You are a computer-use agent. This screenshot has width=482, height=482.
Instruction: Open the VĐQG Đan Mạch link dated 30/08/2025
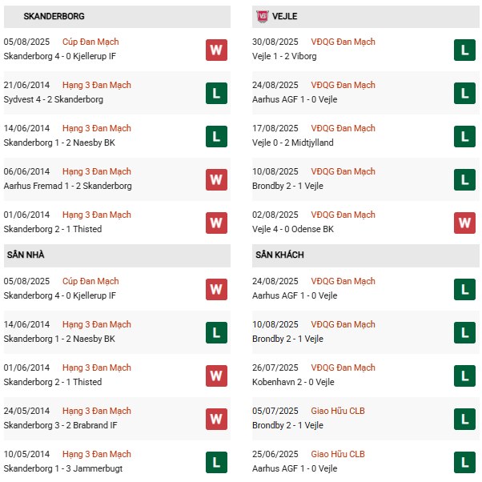342,42
